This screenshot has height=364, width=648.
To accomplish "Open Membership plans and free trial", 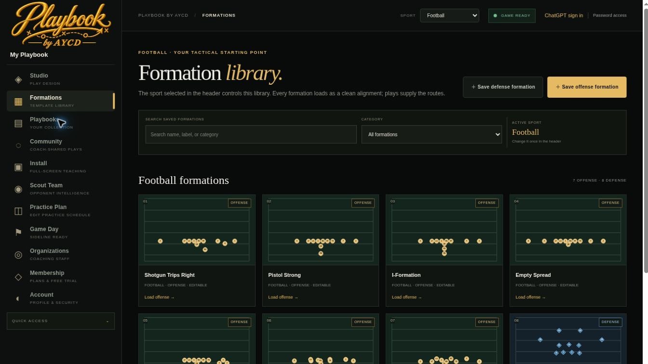I will click(x=61, y=276).
